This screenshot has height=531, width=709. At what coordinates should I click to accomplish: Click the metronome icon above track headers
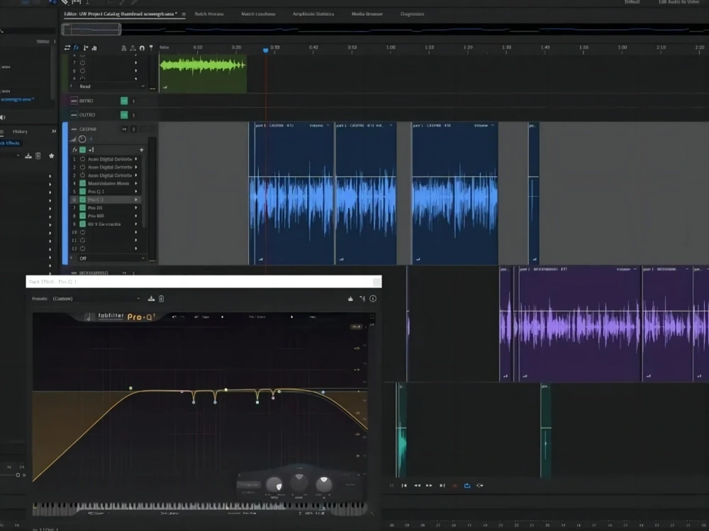[x=124, y=48]
